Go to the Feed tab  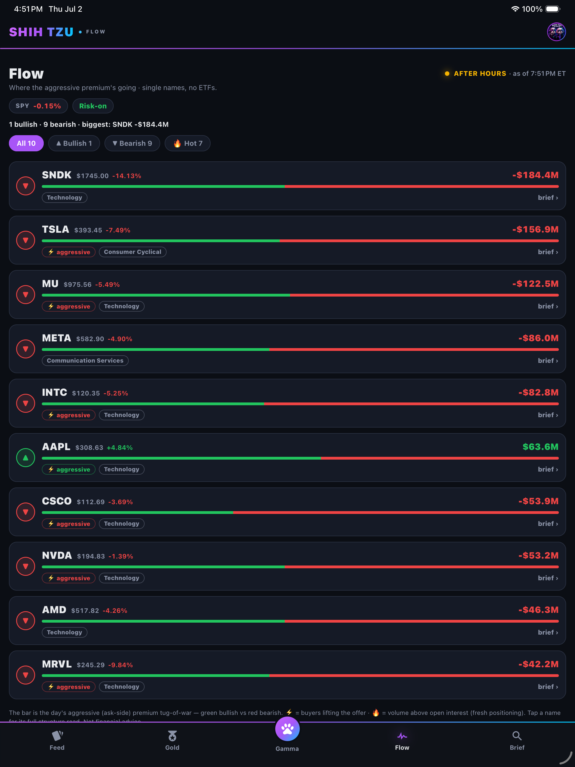57,741
